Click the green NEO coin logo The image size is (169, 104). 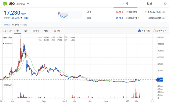click(5, 4)
